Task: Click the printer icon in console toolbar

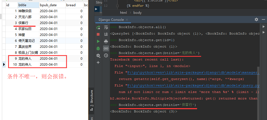Action: coord(106,41)
